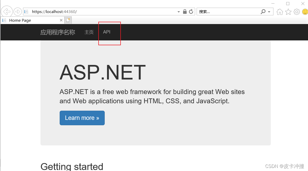Minimize the browser window
The width and height of the screenshot is (308, 171).
click(273, 4)
